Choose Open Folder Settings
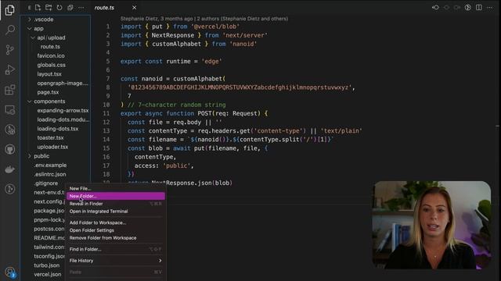 (116, 230)
